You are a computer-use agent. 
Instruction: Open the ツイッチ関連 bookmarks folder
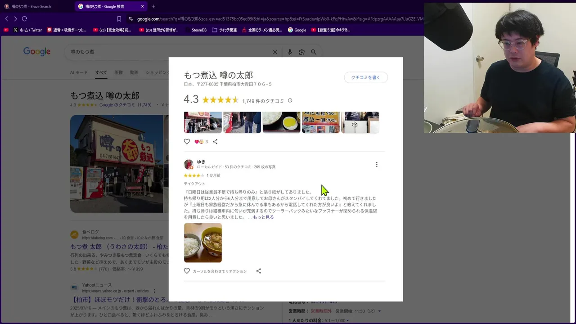[224, 30]
